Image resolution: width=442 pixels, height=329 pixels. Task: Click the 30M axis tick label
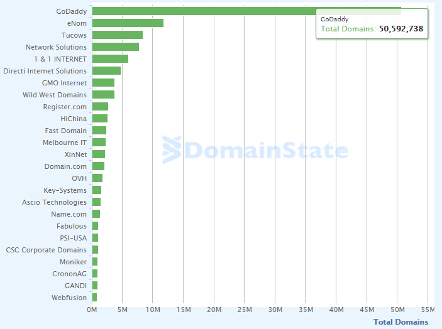pos(275,310)
